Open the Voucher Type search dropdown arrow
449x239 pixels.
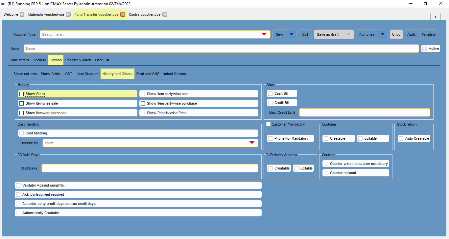264,34
